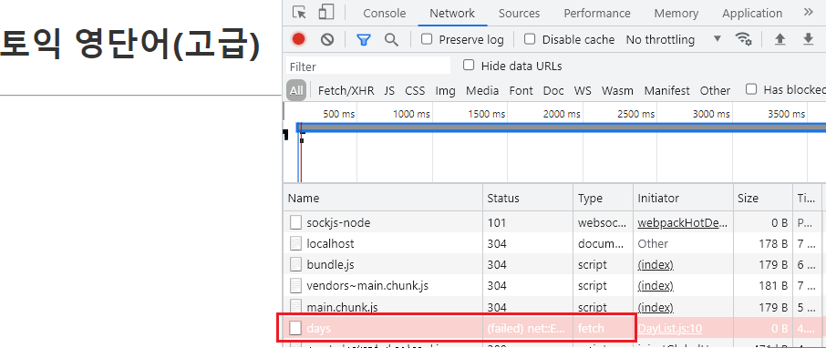Select the main.chunk.js request row

[553, 307]
